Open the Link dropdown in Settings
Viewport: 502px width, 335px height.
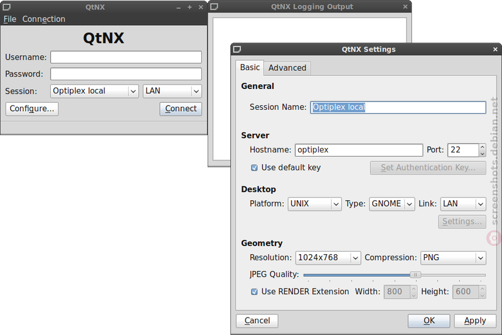463,204
